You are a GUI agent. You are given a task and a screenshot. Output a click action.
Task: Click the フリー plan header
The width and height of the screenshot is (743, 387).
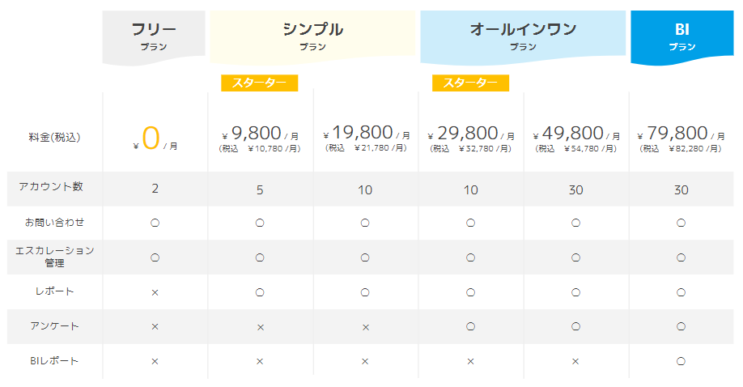tap(154, 36)
